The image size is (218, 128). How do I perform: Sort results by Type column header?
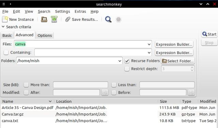click(x=189, y=101)
